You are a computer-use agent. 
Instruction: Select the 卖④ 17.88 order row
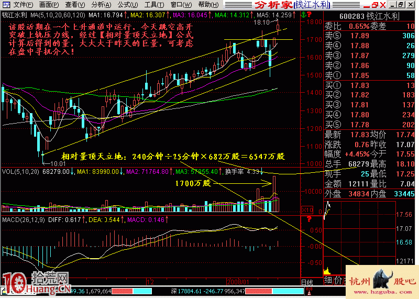click(369, 46)
